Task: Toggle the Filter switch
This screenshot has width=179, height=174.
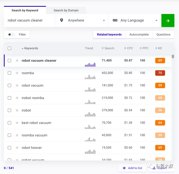Action: [11, 34]
